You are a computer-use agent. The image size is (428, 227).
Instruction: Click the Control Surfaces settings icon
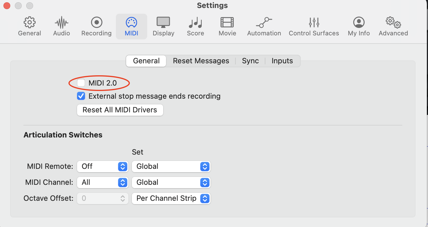coord(314,26)
